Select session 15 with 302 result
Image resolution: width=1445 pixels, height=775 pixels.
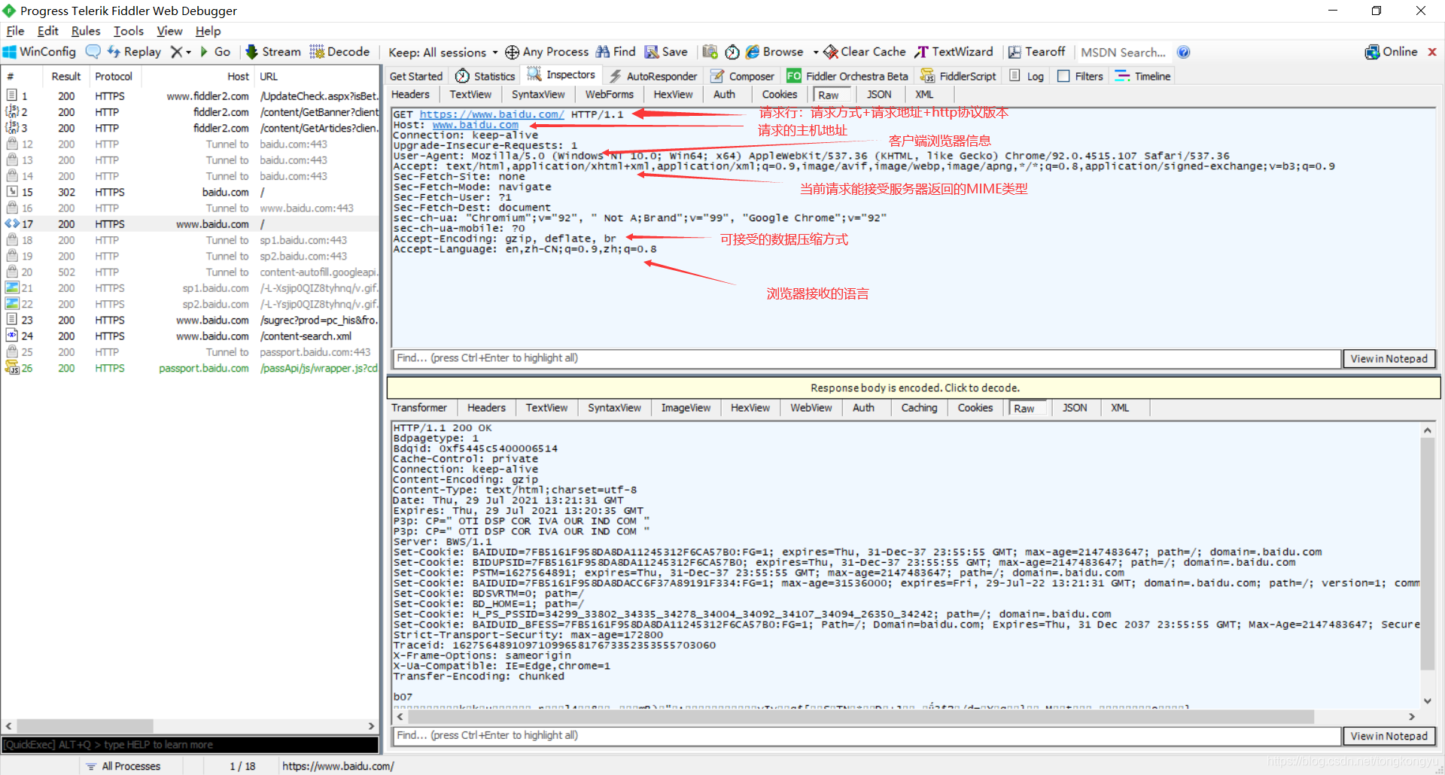[191, 192]
